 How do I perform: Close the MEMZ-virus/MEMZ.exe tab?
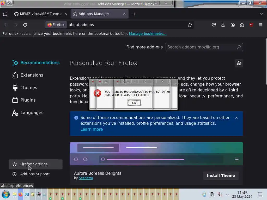pyautogui.click(x=66, y=14)
